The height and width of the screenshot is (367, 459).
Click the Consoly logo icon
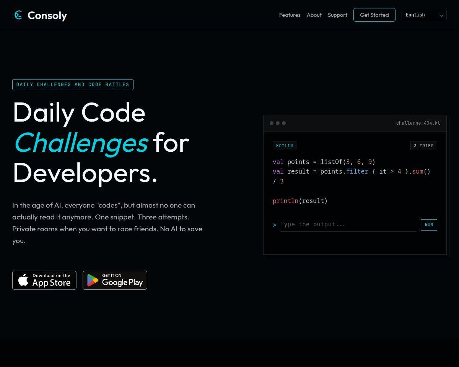(x=18, y=15)
